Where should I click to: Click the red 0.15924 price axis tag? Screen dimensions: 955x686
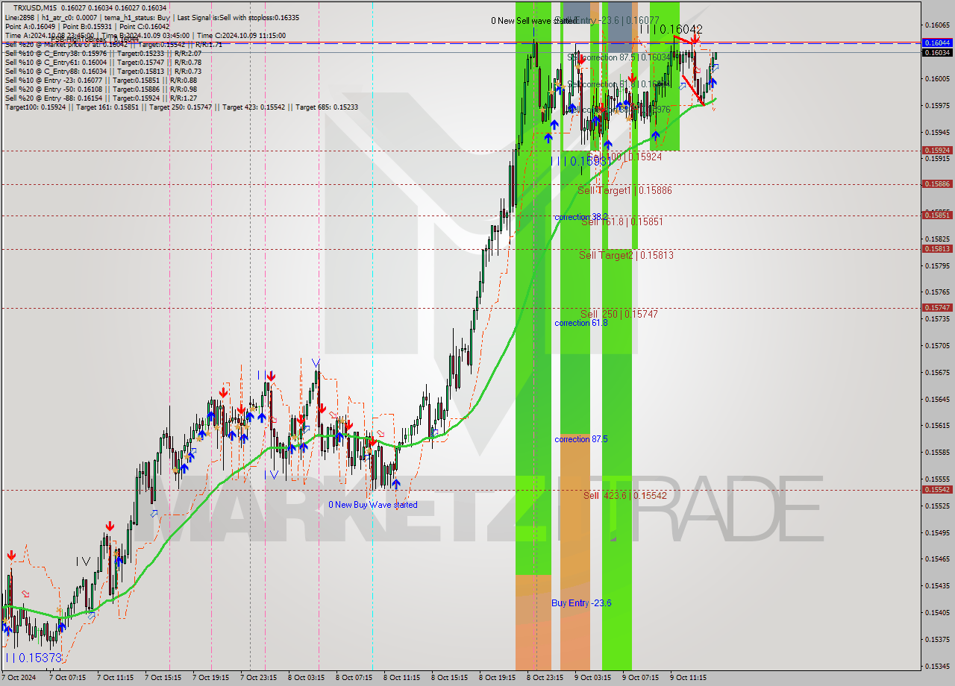tap(937, 150)
